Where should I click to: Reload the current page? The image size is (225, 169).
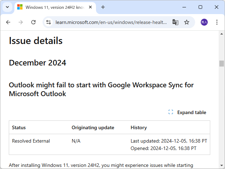(33, 22)
